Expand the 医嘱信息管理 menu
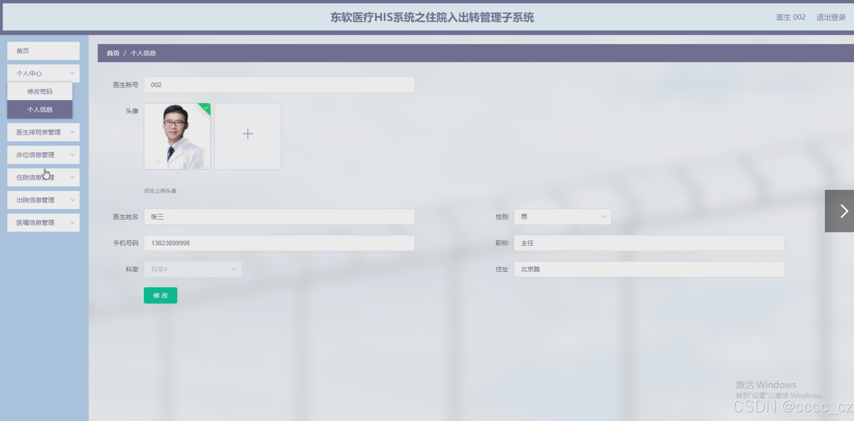 coord(43,223)
